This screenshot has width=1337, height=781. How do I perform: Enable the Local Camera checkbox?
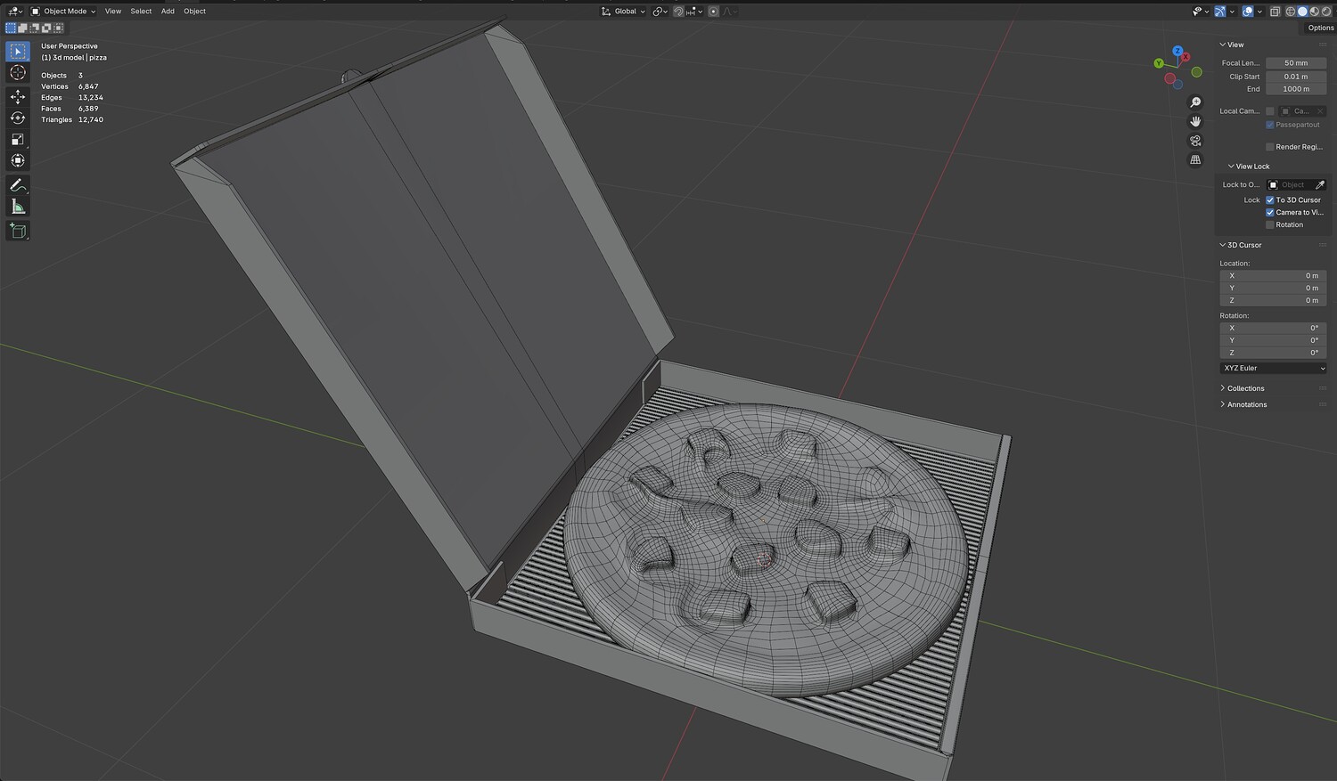click(x=1270, y=111)
